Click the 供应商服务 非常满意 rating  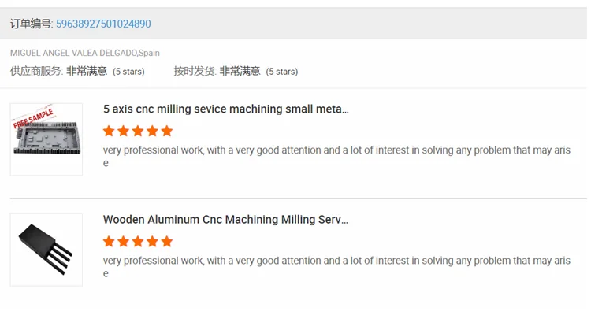pos(87,71)
